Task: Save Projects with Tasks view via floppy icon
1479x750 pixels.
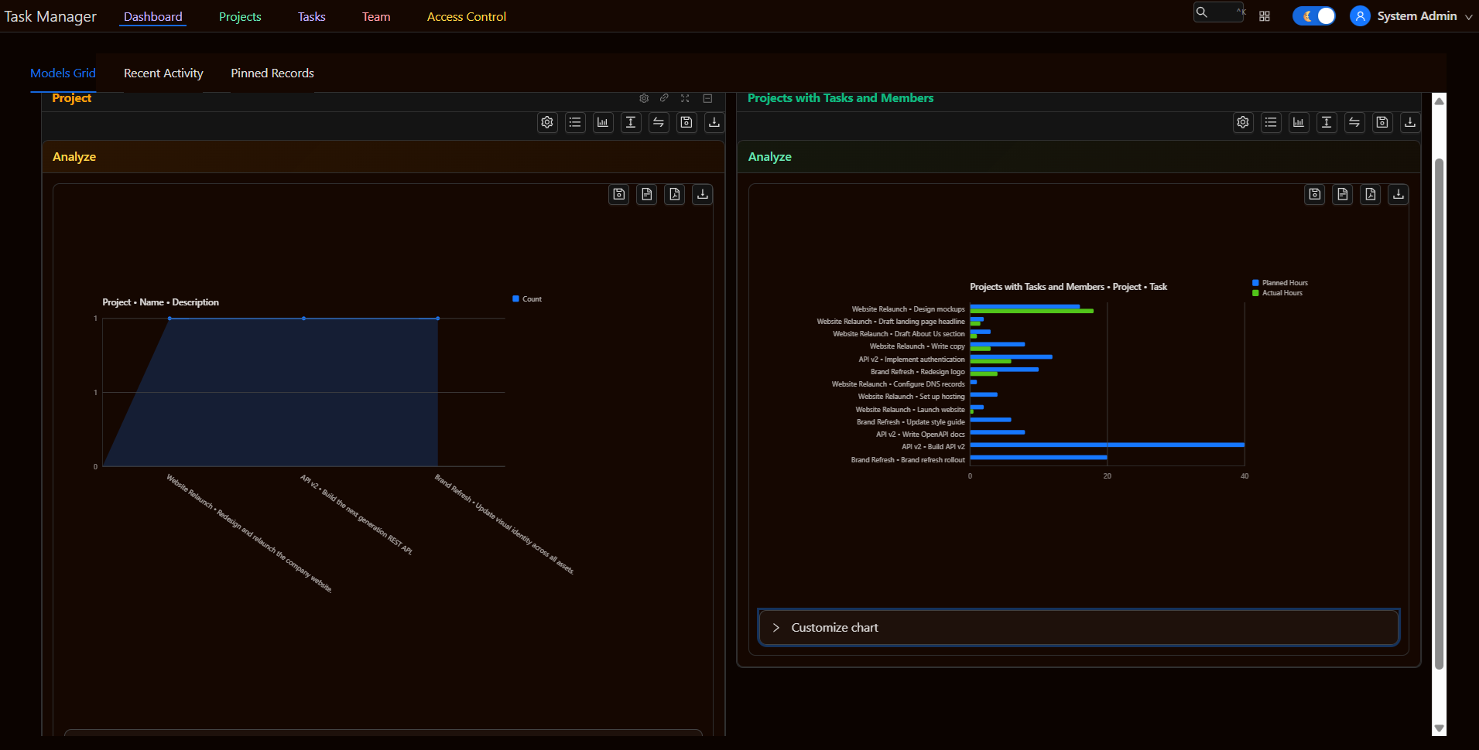Action: pos(1382,122)
